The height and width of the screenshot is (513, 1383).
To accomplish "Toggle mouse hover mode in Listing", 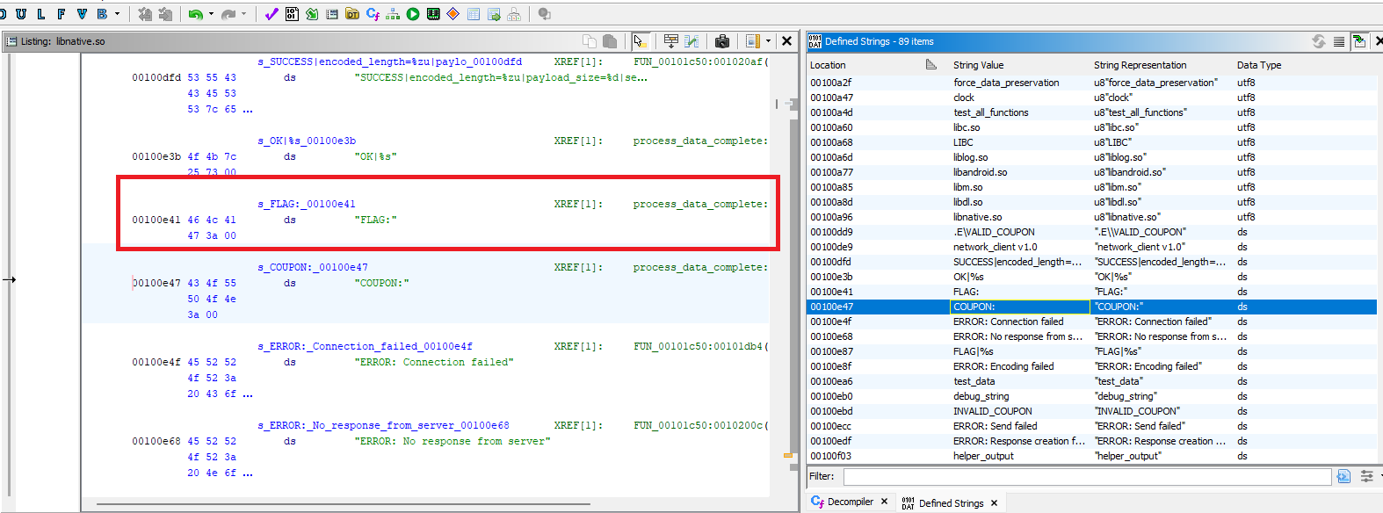I will pos(641,41).
